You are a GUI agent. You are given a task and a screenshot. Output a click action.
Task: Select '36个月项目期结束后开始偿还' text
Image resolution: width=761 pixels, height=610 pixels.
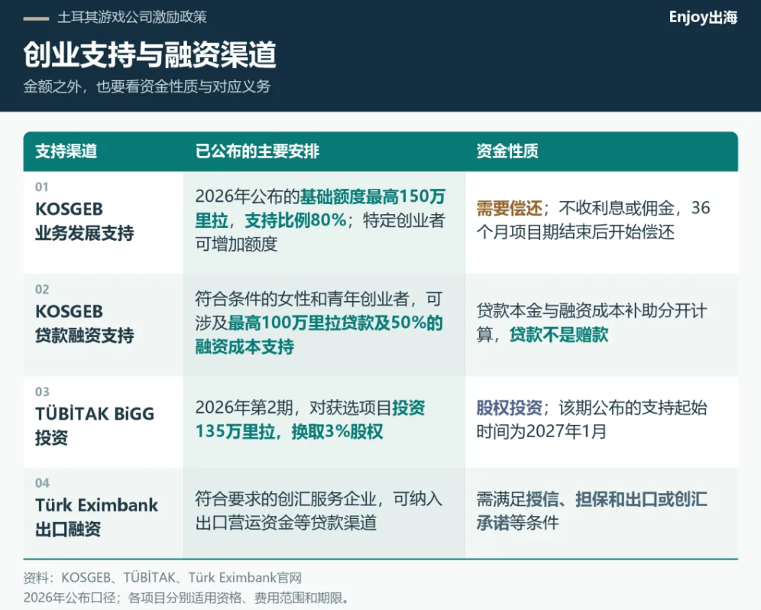tap(593, 220)
